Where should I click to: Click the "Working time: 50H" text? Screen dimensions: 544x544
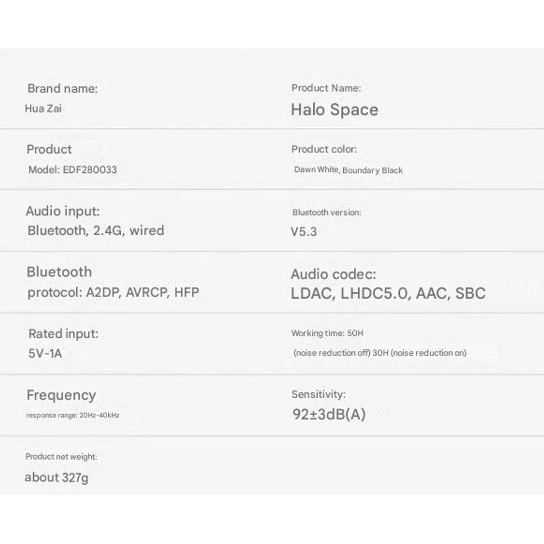click(327, 333)
